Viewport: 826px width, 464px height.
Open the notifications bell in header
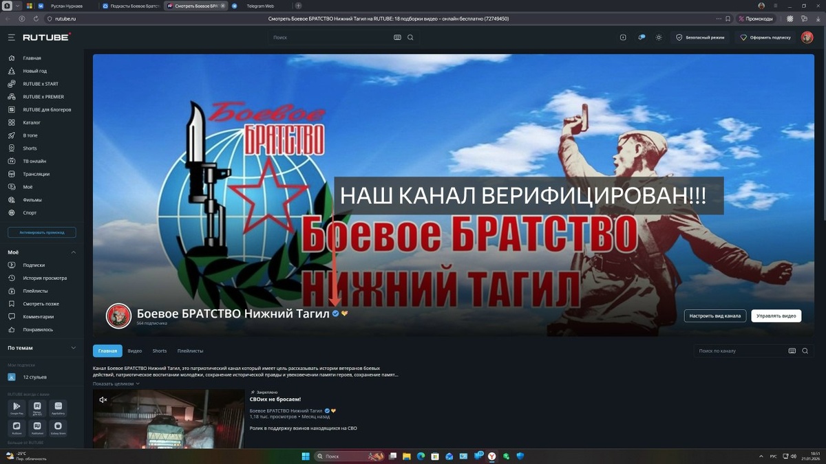coord(641,37)
